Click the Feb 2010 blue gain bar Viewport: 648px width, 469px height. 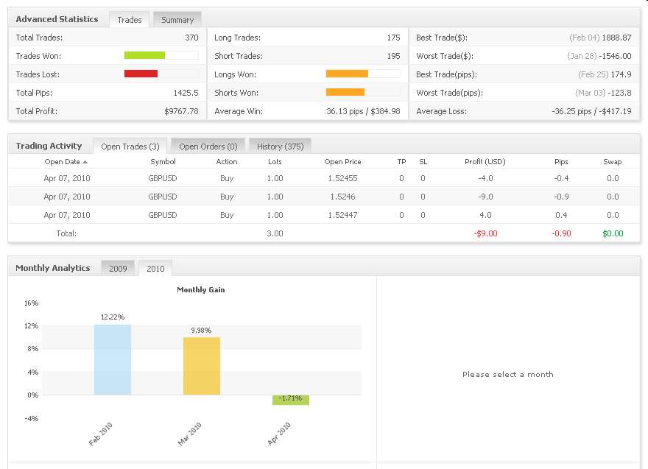(x=113, y=359)
